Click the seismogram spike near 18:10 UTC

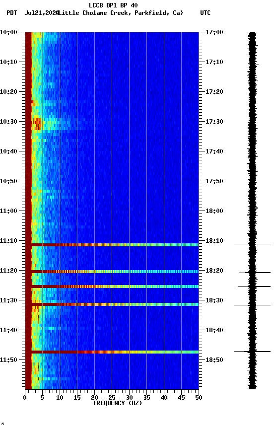click(x=252, y=244)
